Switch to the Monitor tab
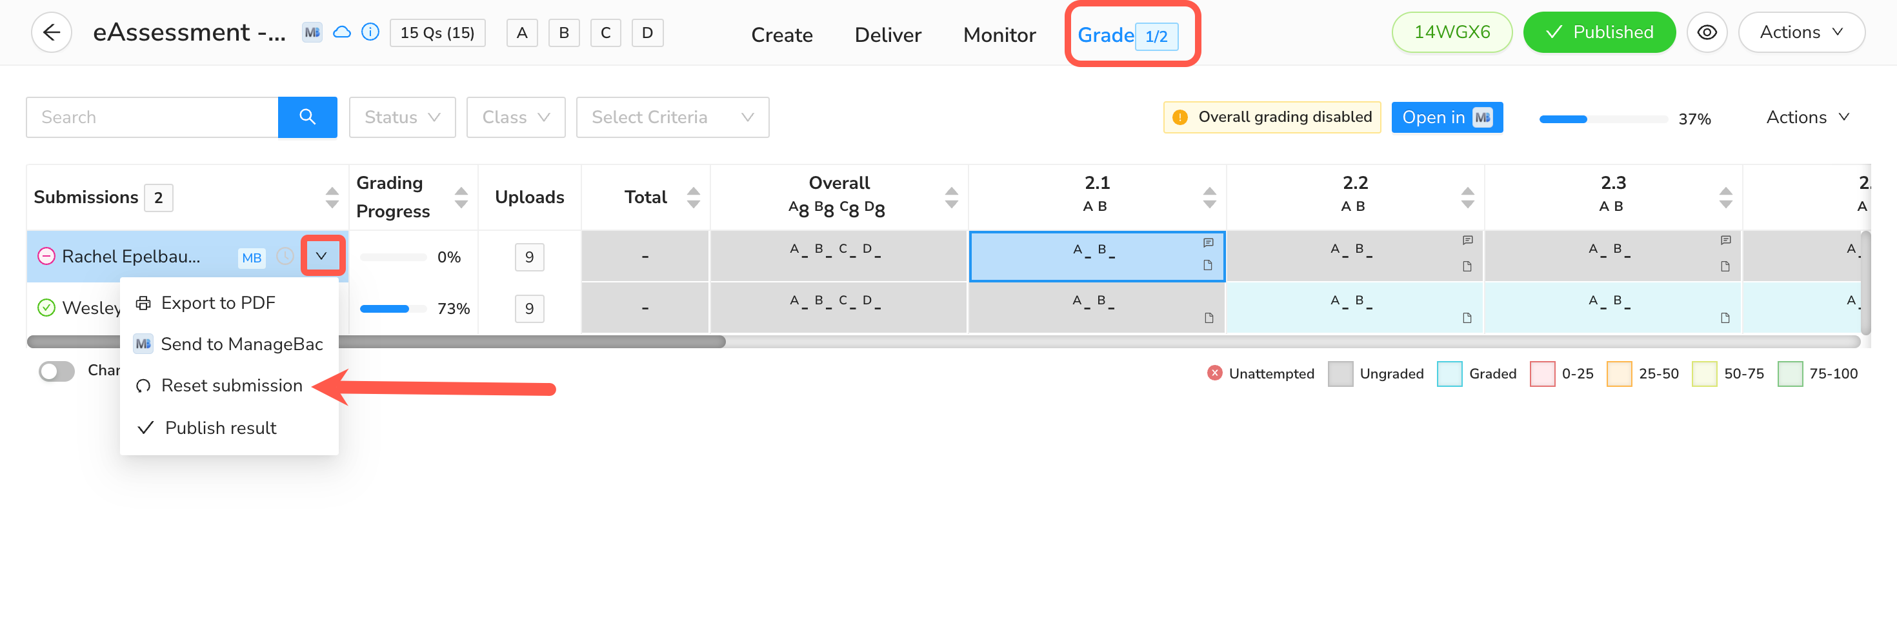This screenshot has height=619, width=1897. coord(999,35)
